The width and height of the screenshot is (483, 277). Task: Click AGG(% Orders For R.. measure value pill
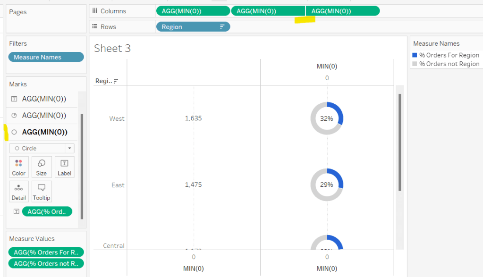point(46,252)
